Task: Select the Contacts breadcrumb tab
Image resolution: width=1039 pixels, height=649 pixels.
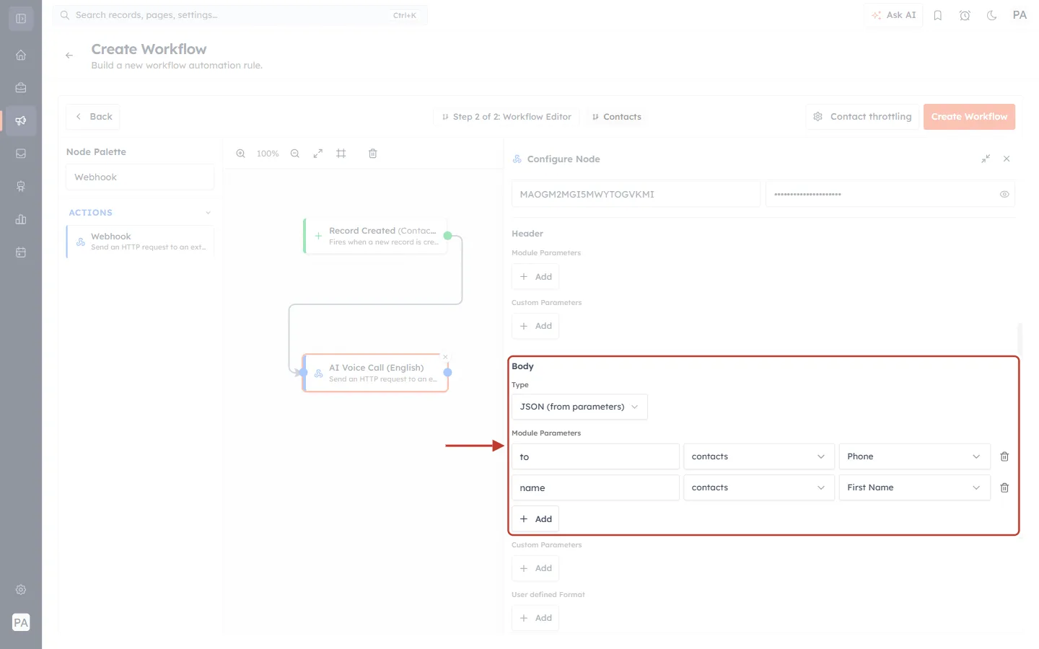Action: (616, 117)
